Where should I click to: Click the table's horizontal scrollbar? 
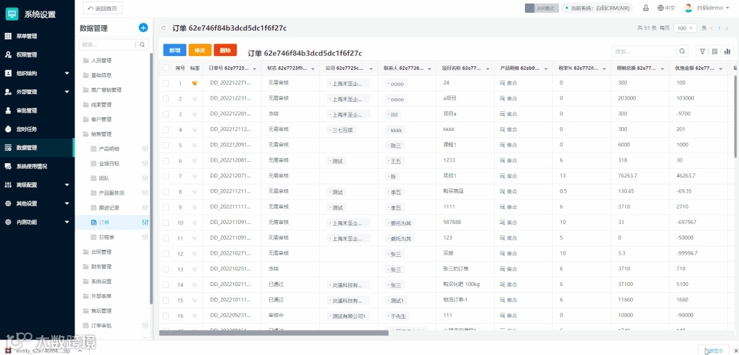274,333
